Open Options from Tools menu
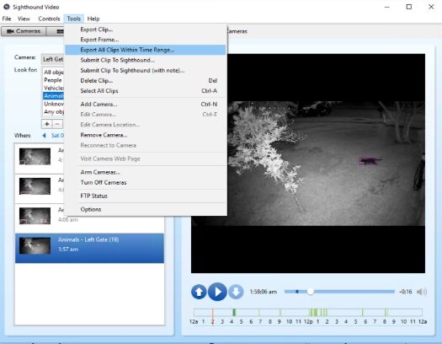The image size is (442, 344). (x=146, y=209)
